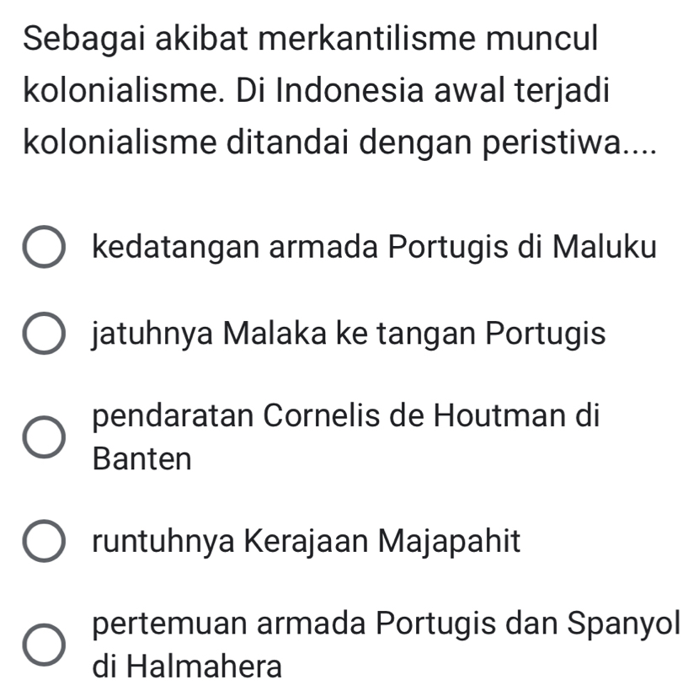This screenshot has height=696, width=699.
Task: Select radio button for pertemuan armada Portugis dan Spanyol
Action: (44, 645)
